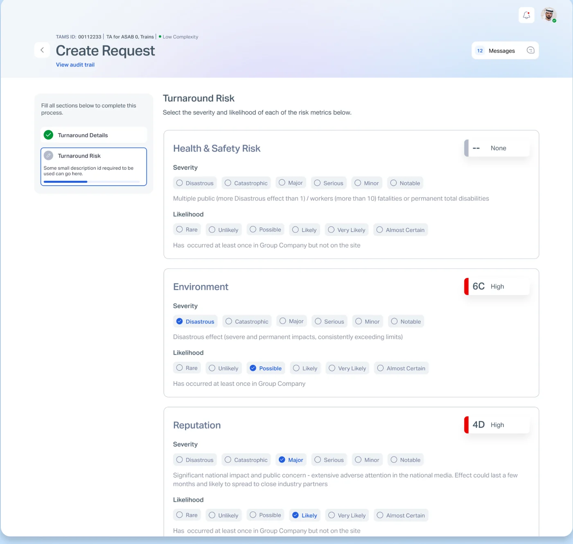
Task: Open the user profile avatar
Action: (548, 15)
